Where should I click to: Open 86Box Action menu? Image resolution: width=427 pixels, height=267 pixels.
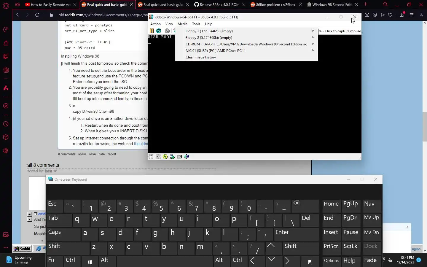(155, 24)
